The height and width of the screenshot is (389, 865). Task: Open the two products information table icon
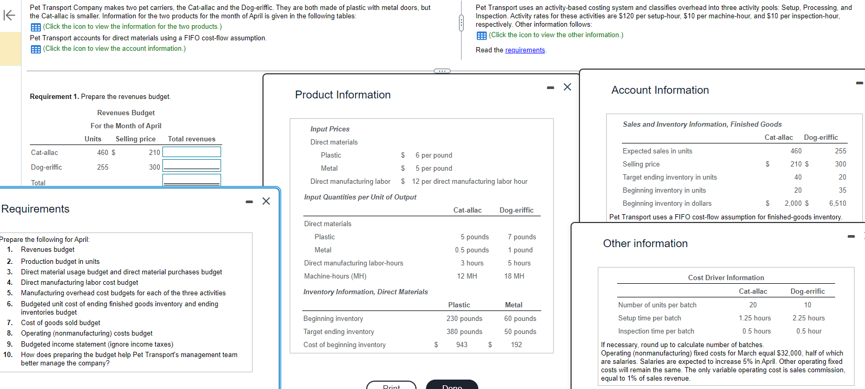(x=36, y=27)
